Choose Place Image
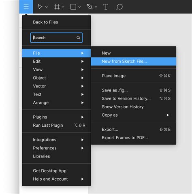The height and width of the screenshot is (194, 192). point(133,76)
